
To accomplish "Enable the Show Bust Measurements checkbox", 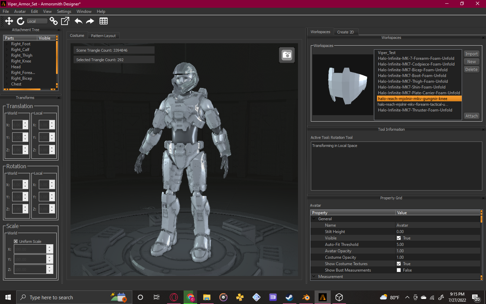I will tap(399, 270).
